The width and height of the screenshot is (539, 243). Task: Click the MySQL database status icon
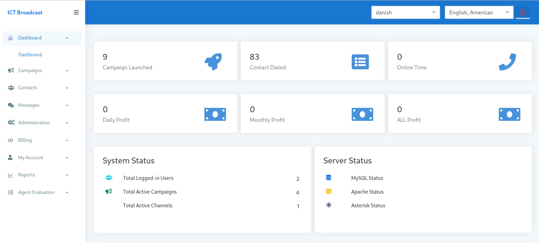pos(329,178)
